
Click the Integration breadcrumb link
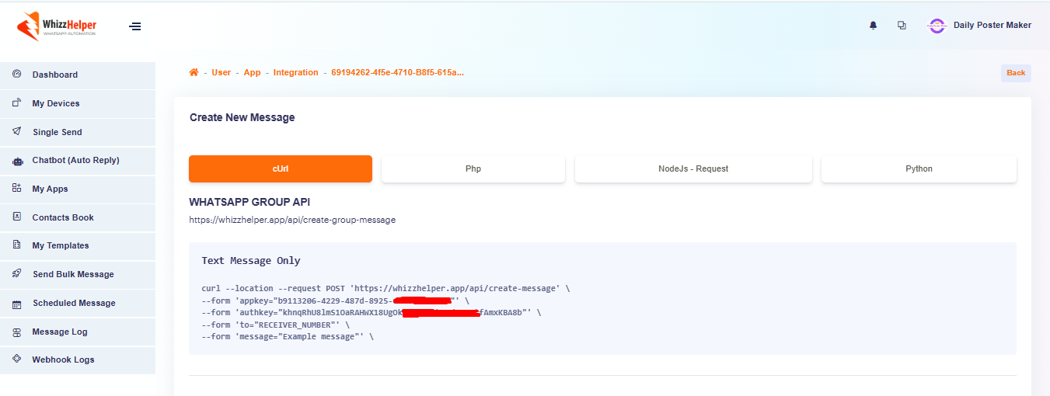295,72
